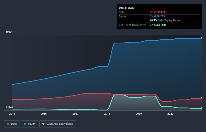Click the Debt endpoint marker on the red line
Screen dimensions: 206x132
click(x=202, y=98)
